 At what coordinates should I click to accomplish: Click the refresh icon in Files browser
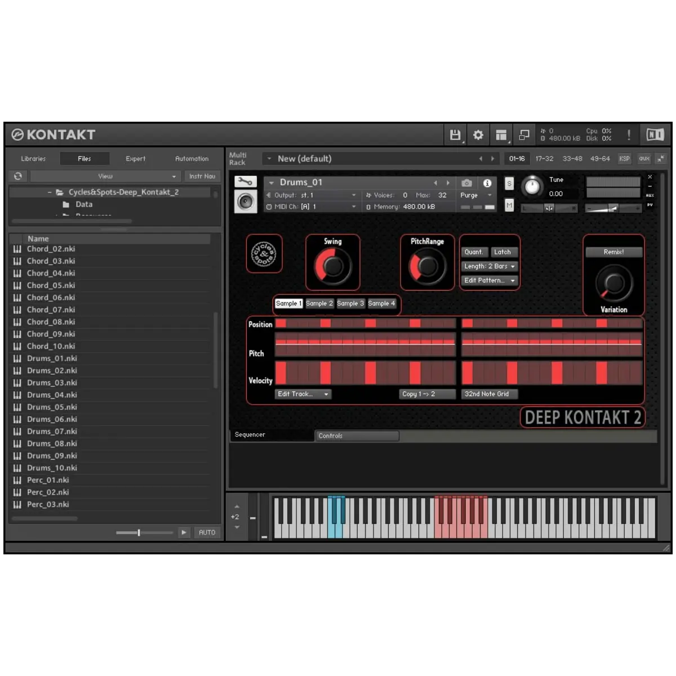coord(18,176)
